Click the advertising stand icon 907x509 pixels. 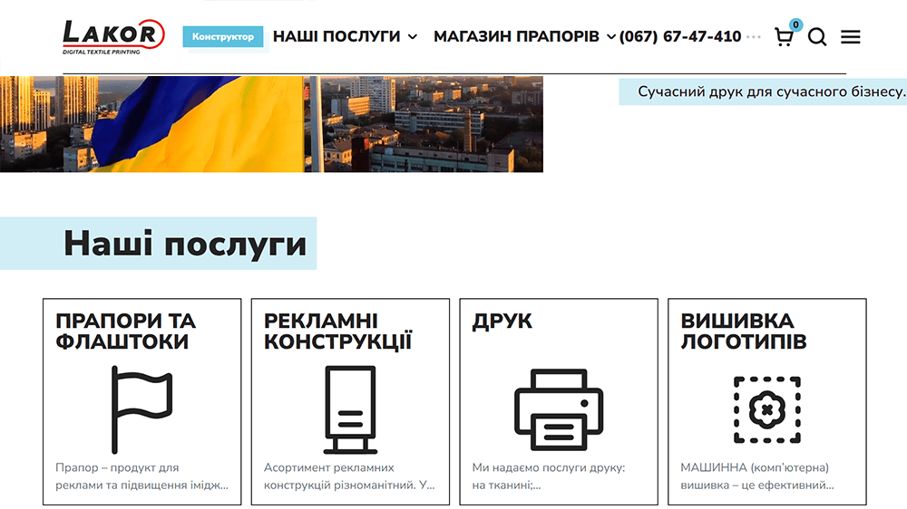(350, 409)
